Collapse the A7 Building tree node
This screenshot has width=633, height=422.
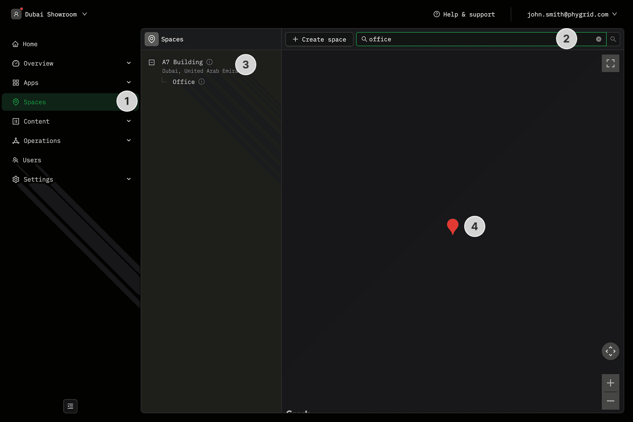tap(152, 62)
